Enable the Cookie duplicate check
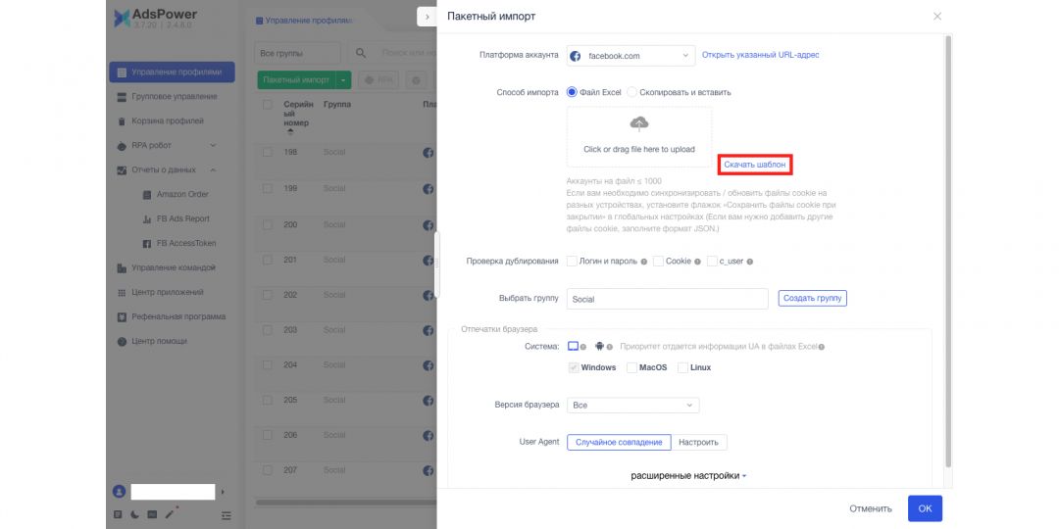The width and height of the screenshot is (1059, 529). 659,262
